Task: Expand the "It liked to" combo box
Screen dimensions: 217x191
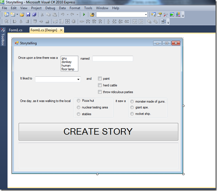Action: (78, 79)
